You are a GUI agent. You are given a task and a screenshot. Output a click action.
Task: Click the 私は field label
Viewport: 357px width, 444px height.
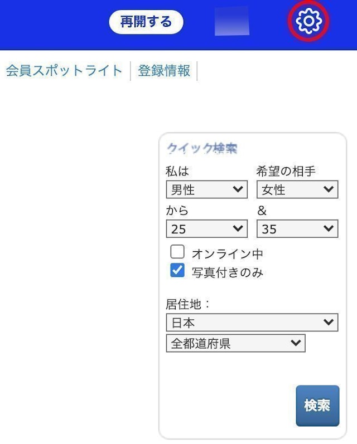point(177,171)
